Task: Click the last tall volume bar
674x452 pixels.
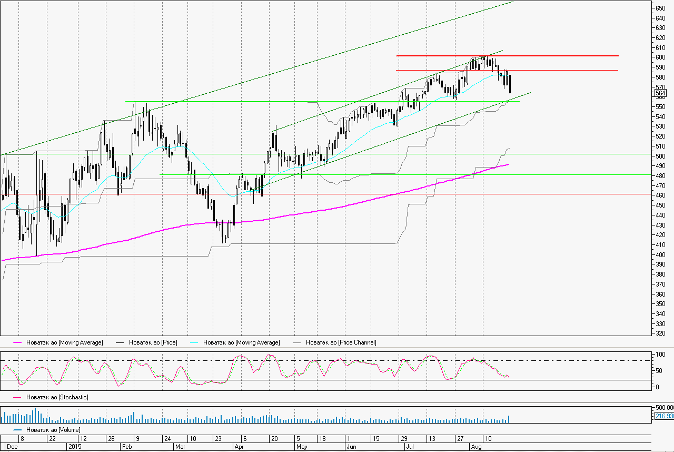Action: point(509,419)
